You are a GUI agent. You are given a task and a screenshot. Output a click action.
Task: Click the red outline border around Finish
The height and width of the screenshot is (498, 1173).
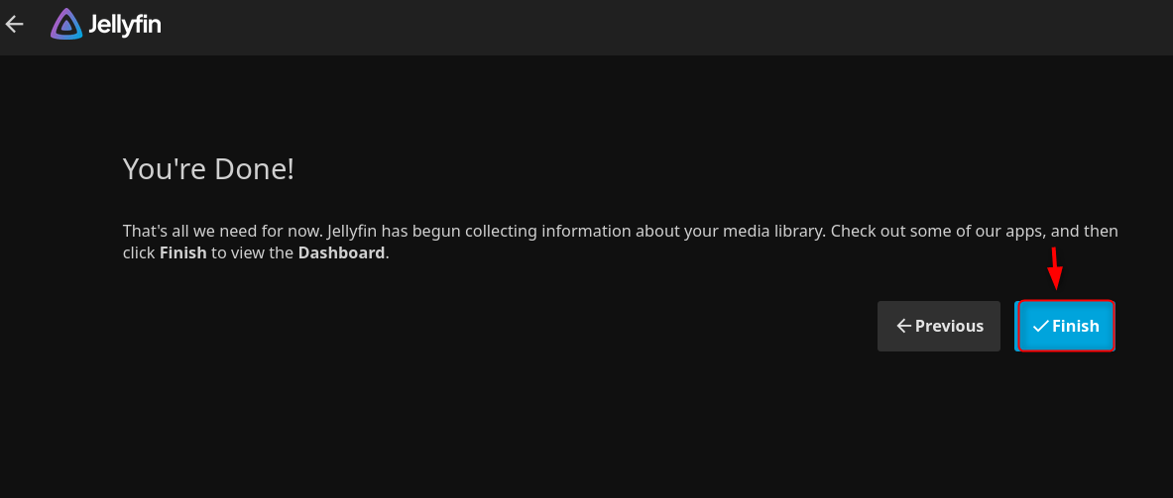pos(1114,326)
